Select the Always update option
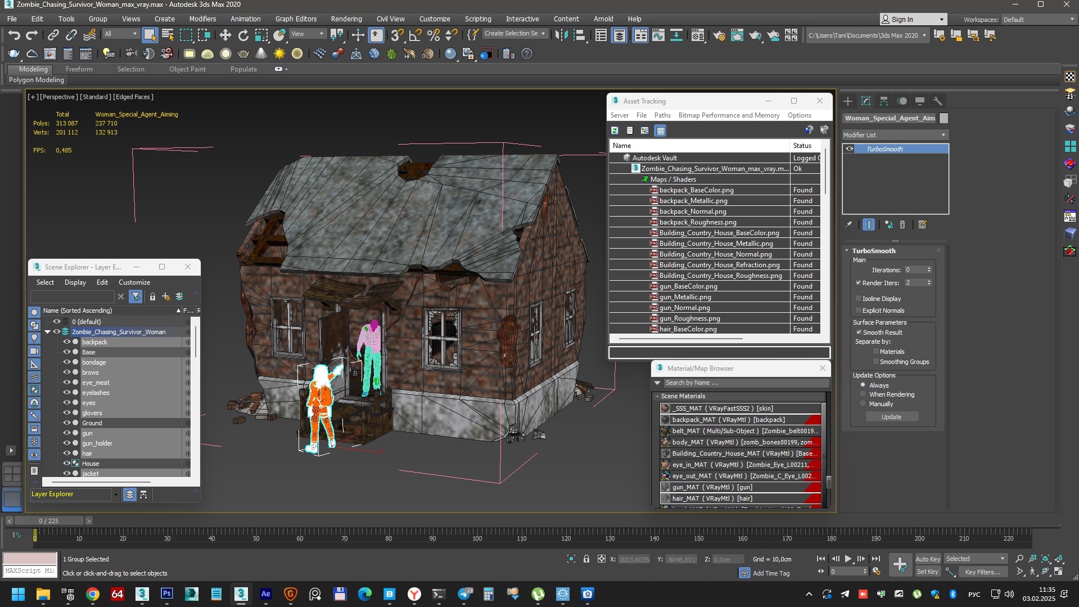1079x607 pixels. pyautogui.click(x=863, y=385)
